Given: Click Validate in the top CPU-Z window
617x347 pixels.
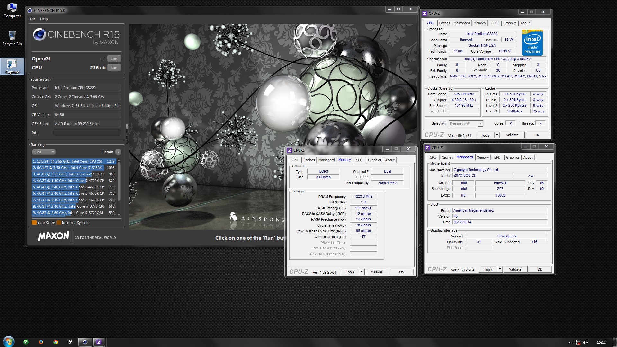Looking at the screenshot, I should [x=512, y=135].
